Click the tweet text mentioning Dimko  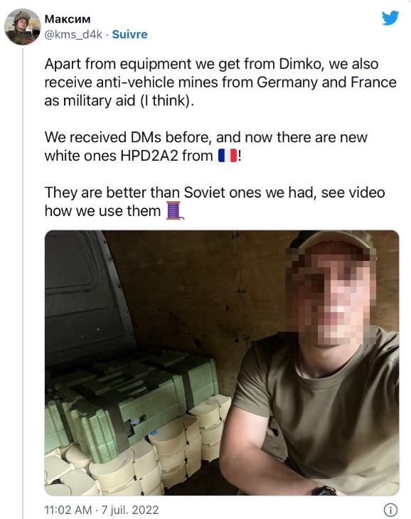coord(220,82)
